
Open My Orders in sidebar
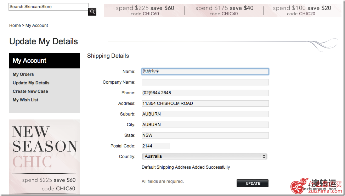(x=23, y=74)
